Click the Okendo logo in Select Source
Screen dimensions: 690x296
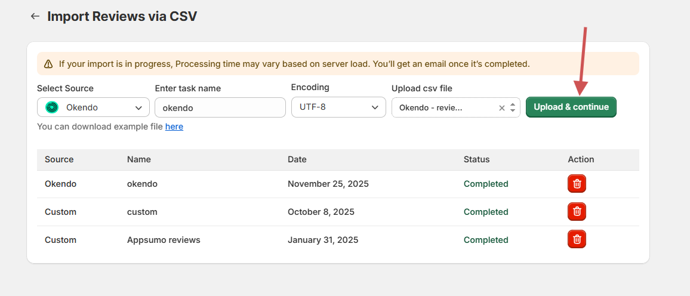(52, 107)
